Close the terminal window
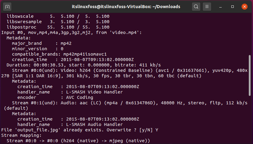The width and height of the screenshot is (253, 144). (245, 7)
